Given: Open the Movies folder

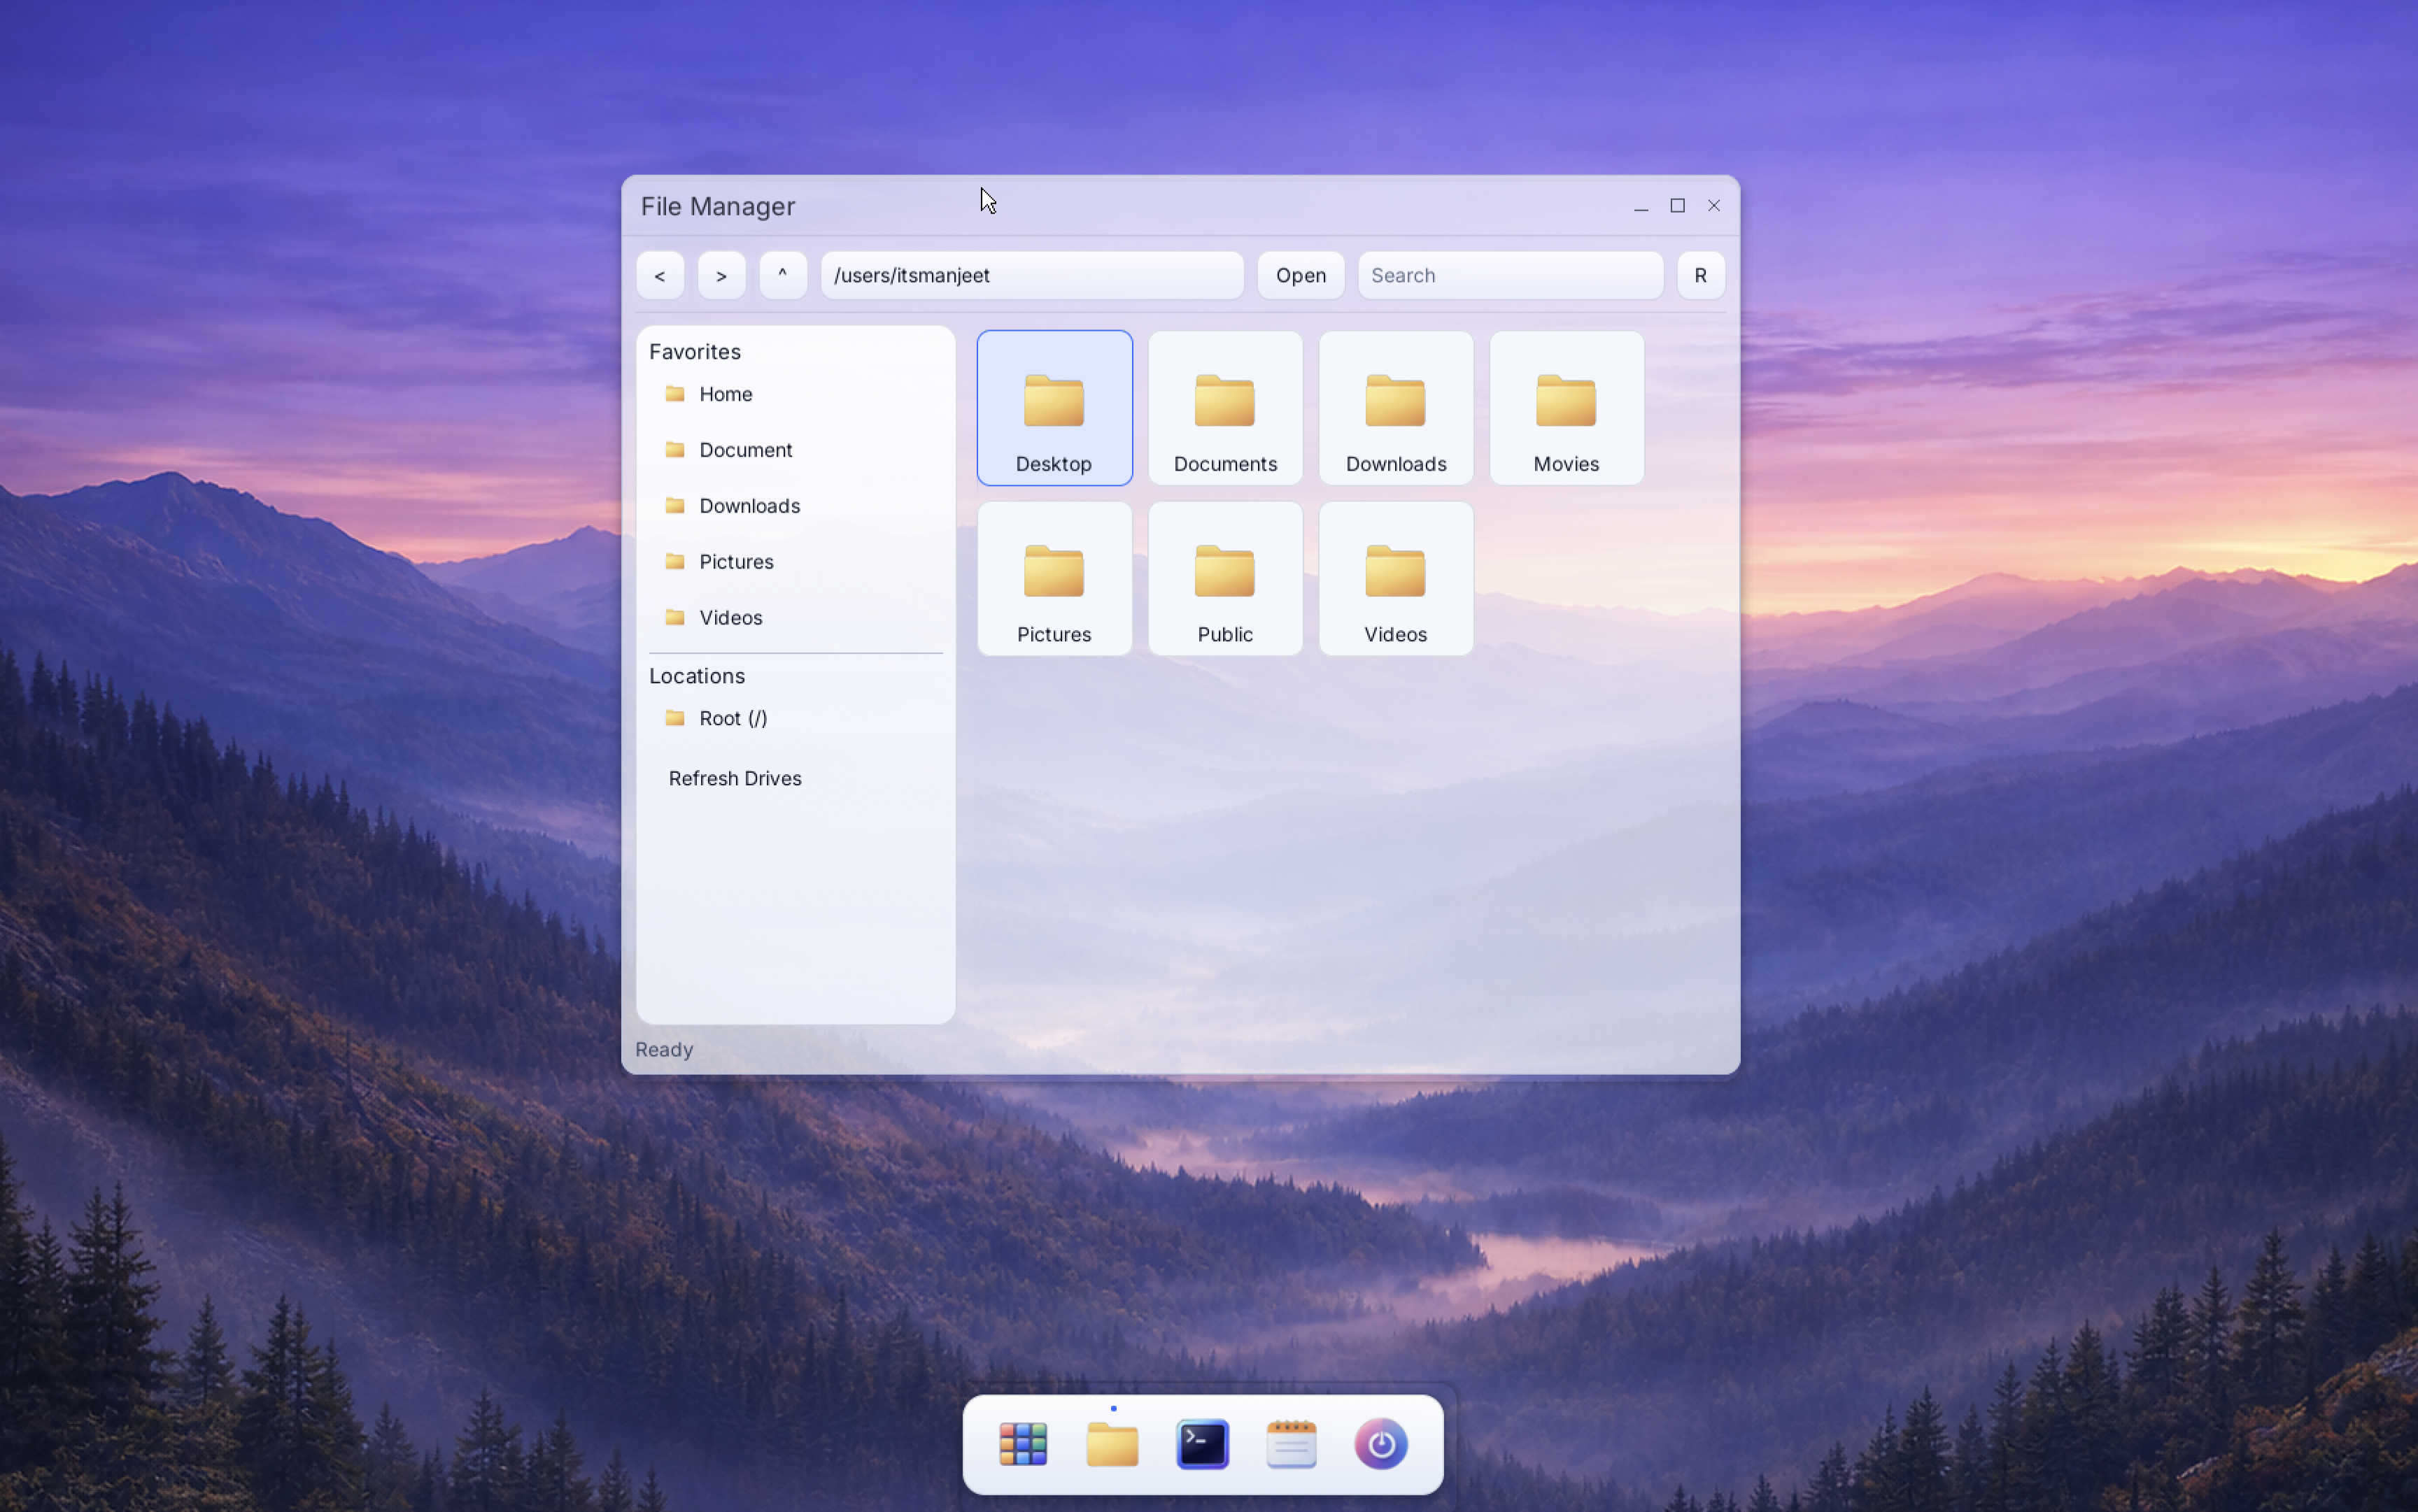Looking at the screenshot, I should pyautogui.click(x=1564, y=407).
